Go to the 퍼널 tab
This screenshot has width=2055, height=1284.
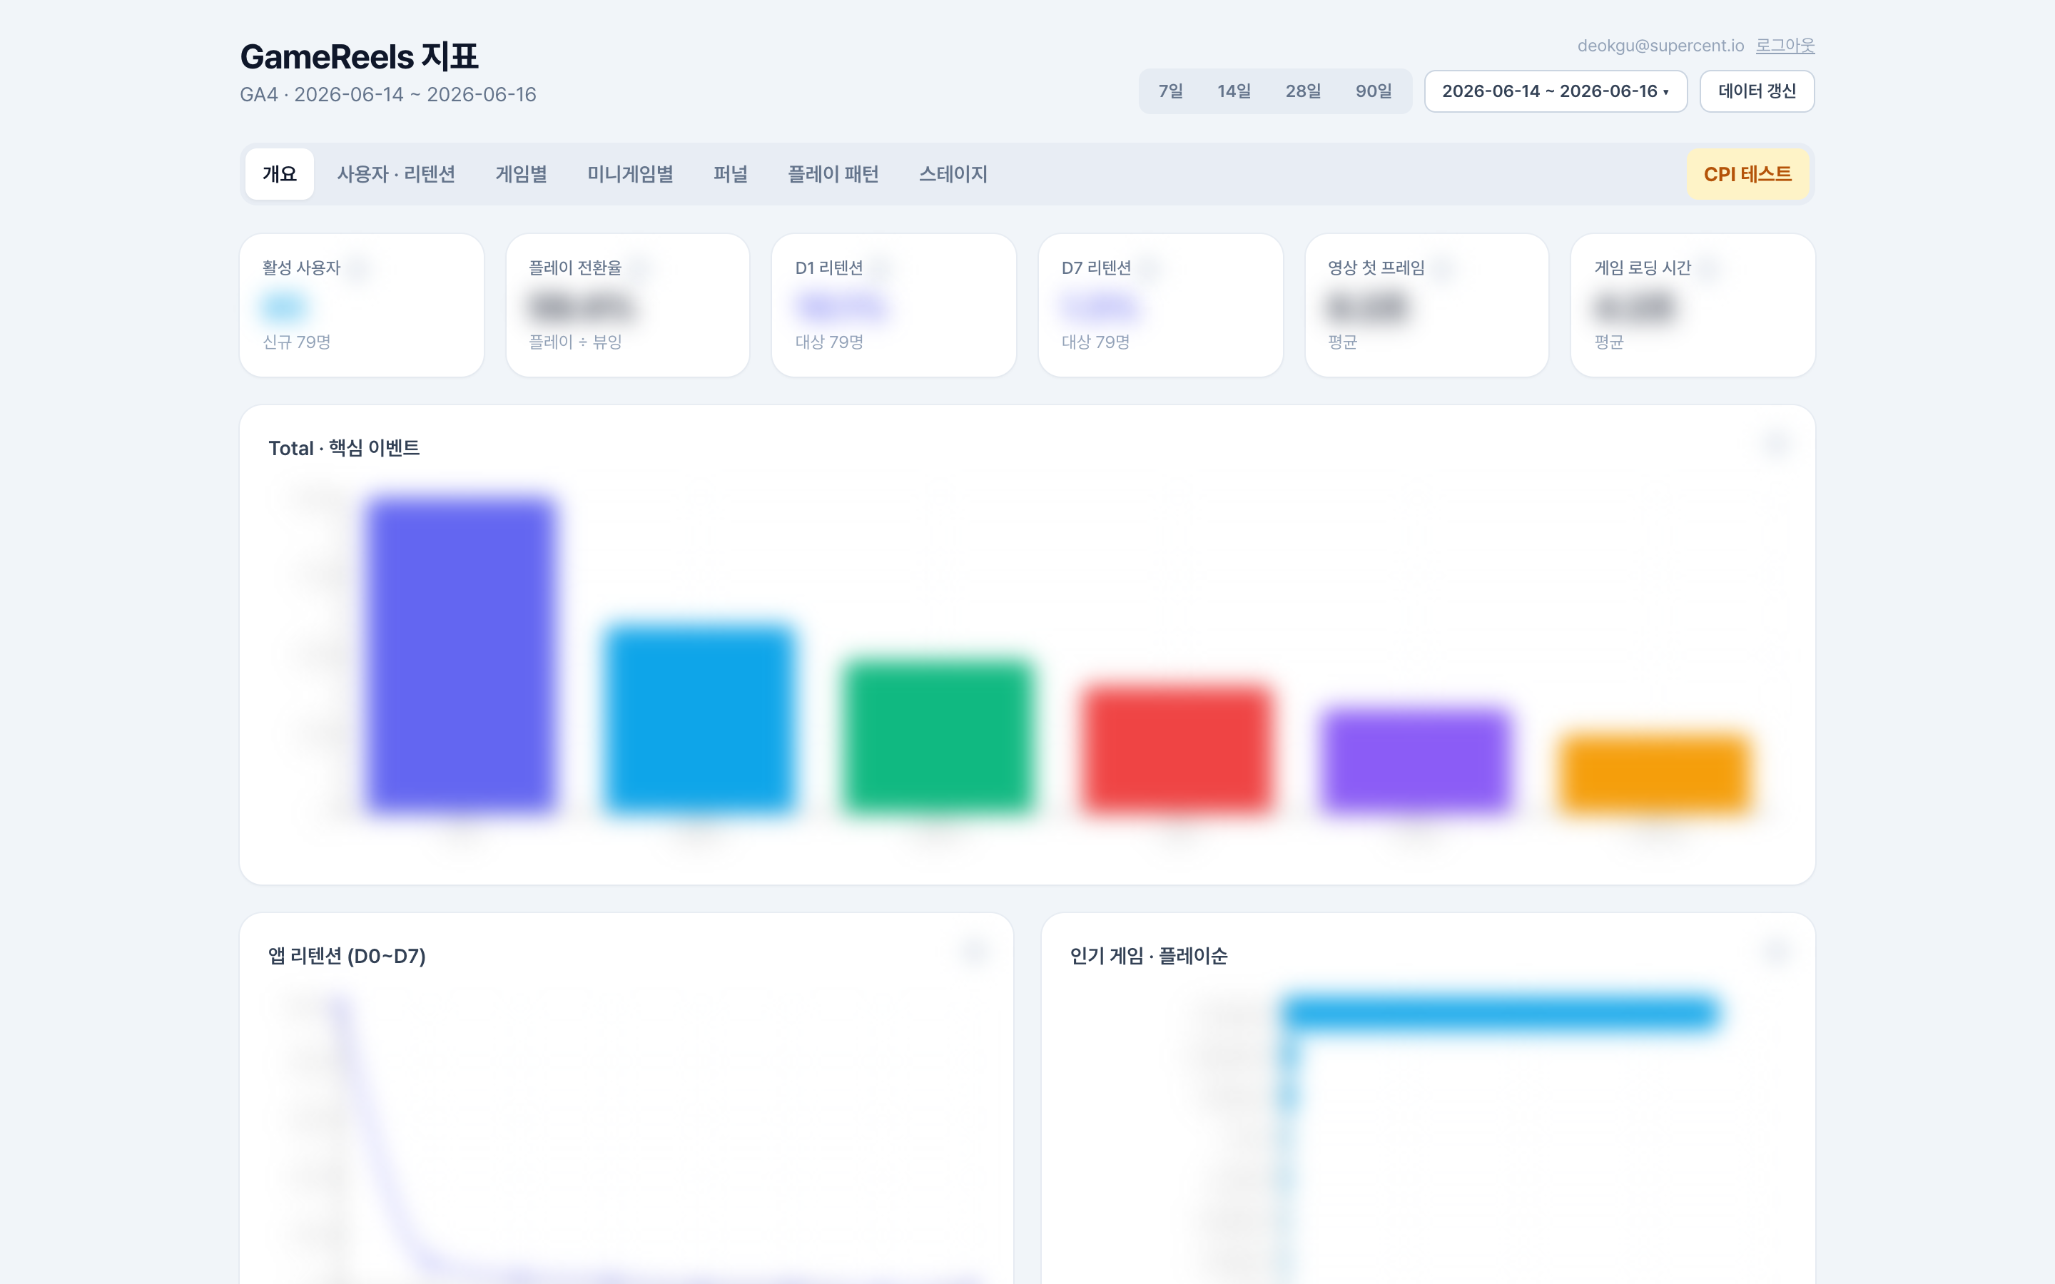tap(730, 174)
